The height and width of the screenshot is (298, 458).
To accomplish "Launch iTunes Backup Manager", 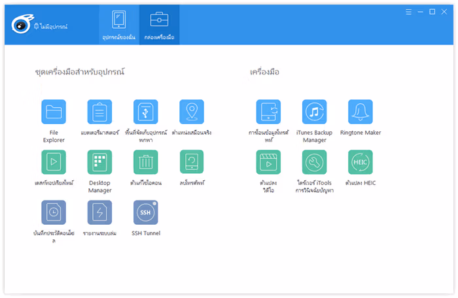I will [x=314, y=112].
